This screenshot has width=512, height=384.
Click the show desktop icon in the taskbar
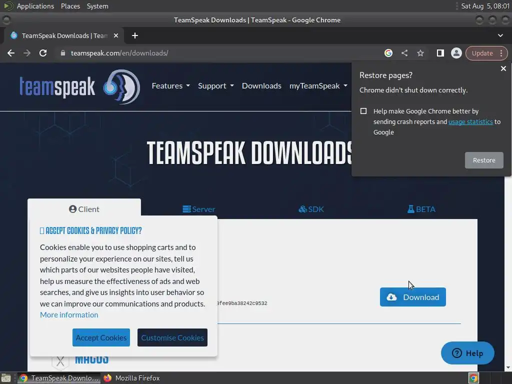click(x=6, y=378)
